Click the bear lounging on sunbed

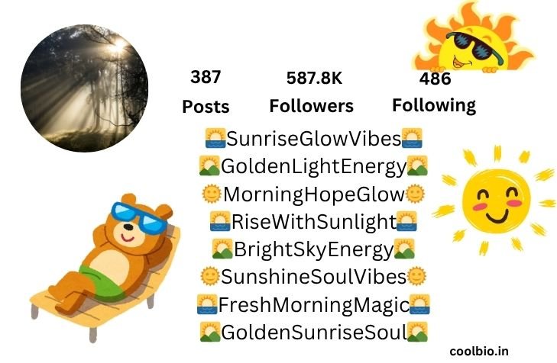105,268
